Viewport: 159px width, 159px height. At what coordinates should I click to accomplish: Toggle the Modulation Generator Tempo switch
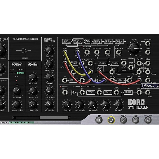tap(18, 70)
